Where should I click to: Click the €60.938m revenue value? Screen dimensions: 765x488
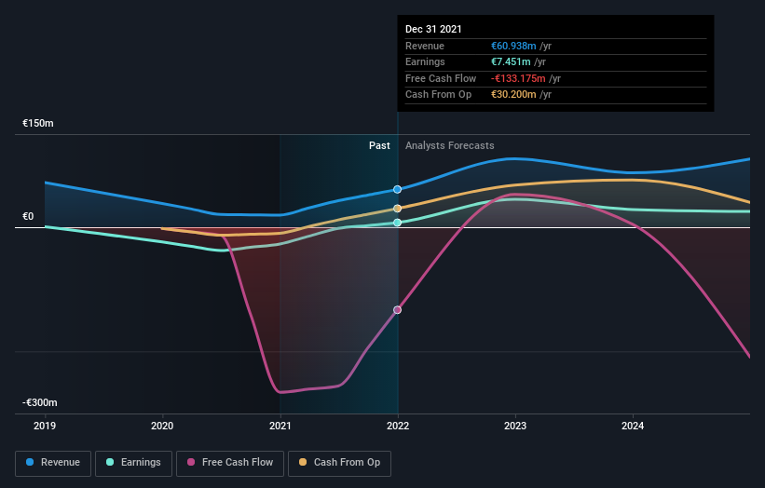513,46
